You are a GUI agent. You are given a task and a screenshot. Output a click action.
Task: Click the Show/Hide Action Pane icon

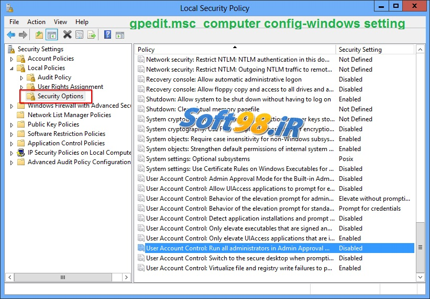coord(121,35)
